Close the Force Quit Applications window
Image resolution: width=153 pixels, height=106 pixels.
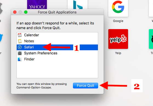(15, 12)
